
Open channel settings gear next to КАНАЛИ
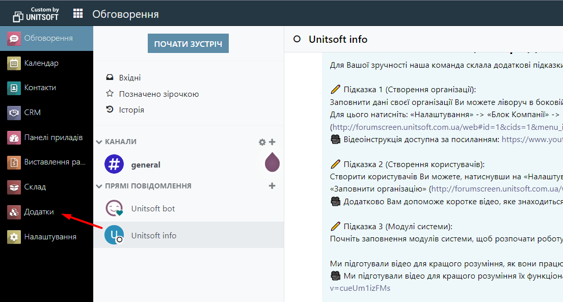pos(262,142)
